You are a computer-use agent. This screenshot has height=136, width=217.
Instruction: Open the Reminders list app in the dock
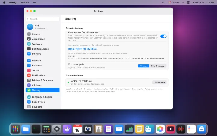point(191,129)
